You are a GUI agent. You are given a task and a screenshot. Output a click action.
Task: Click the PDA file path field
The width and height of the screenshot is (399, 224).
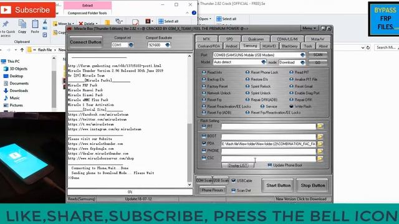click(269, 144)
